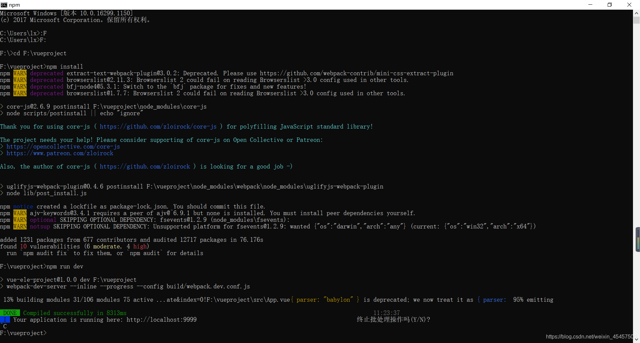Click the 'C:\Users\lx>F:' command line
The image size is (640, 343).
tap(23, 40)
